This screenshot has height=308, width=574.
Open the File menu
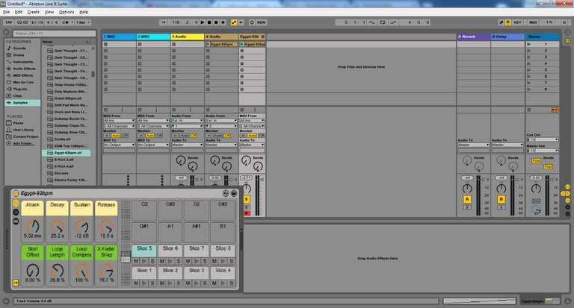(7, 12)
